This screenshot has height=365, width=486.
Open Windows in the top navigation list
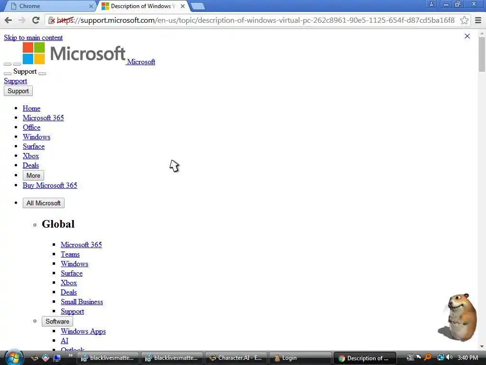click(x=37, y=137)
